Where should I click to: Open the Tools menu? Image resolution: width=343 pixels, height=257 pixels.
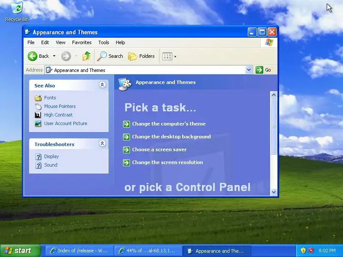104,42
